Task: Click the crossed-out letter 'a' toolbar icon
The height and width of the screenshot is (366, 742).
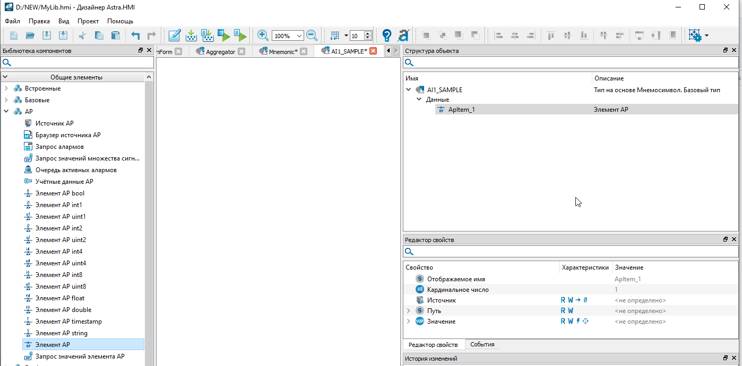Action: [x=403, y=35]
